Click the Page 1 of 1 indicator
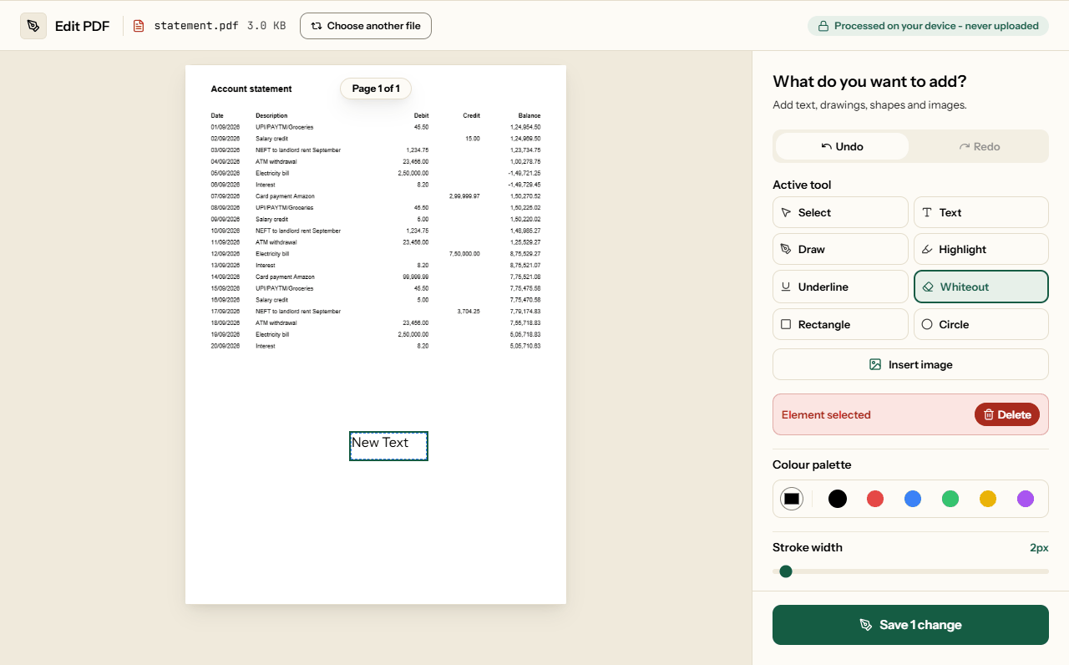This screenshot has width=1069, height=665. (x=376, y=89)
